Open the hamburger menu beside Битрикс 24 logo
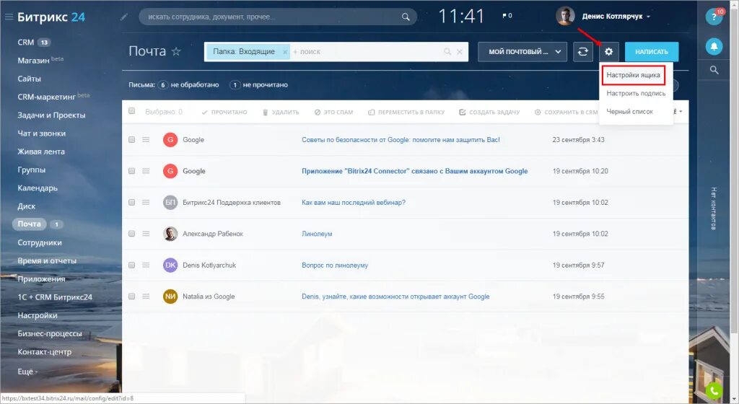 9,17
